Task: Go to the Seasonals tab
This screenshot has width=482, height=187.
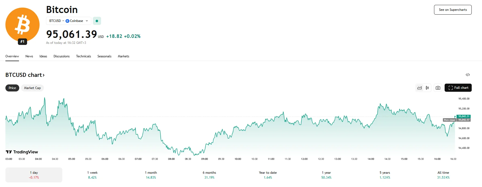Action: [x=104, y=56]
